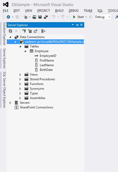Collapse the Employee table node
The height and width of the screenshot is (172, 118).
pos(25,51)
